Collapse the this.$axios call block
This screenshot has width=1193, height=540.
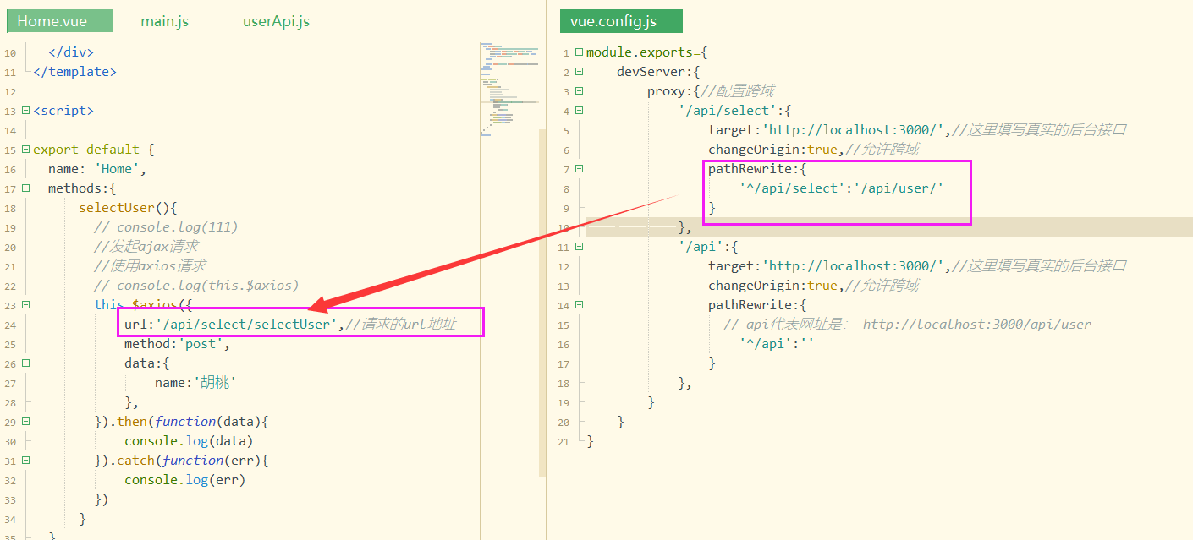(x=26, y=304)
